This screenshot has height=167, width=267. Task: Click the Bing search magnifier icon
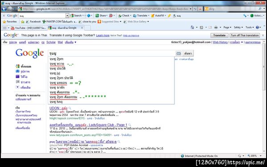pos(260,9)
